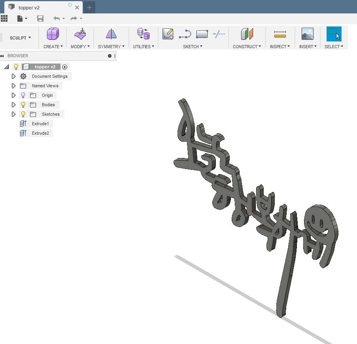Viewport: 357px width, 344px height.
Task: Open the MODIFY menu
Action: (x=80, y=47)
